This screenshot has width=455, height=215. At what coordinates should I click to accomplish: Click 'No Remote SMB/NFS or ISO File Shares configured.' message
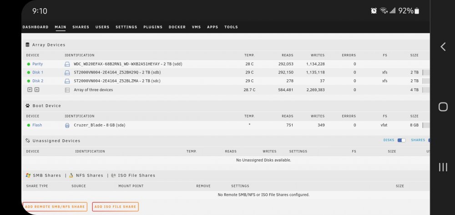pyautogui.click(x=263, y=195)
